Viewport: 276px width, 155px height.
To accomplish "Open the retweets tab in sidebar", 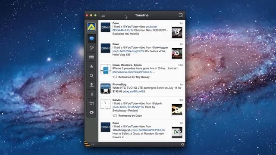I will click(x=91, y=103).
